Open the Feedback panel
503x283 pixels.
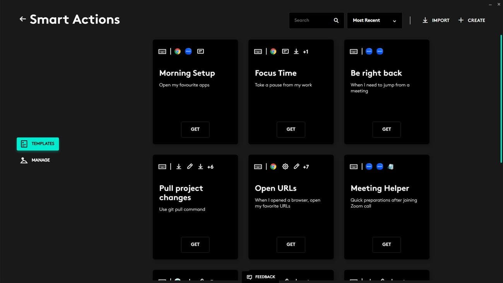pyautogui.click(x=261, y=277)
